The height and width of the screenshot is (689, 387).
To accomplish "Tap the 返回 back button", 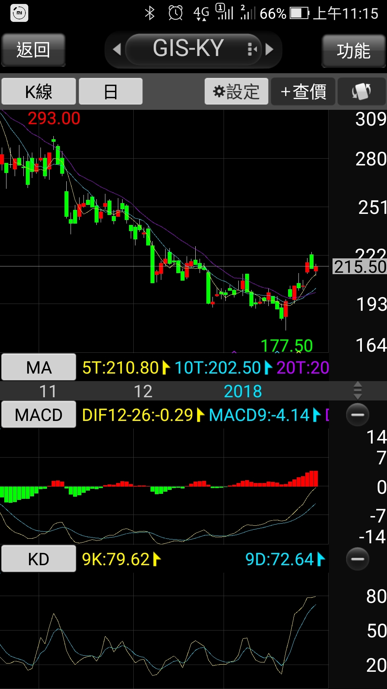I will pyautogui.click(x=33, y=50).
